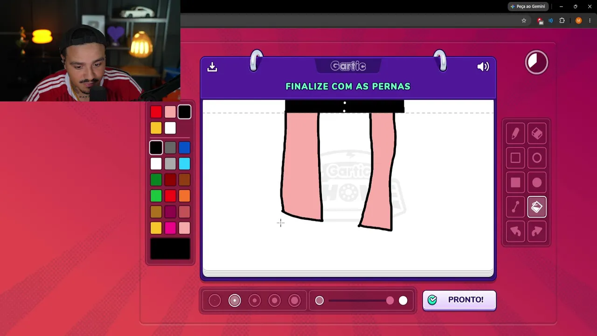Pick the bright green palette color
Screen dimensions: 597x336
(156, 196)
